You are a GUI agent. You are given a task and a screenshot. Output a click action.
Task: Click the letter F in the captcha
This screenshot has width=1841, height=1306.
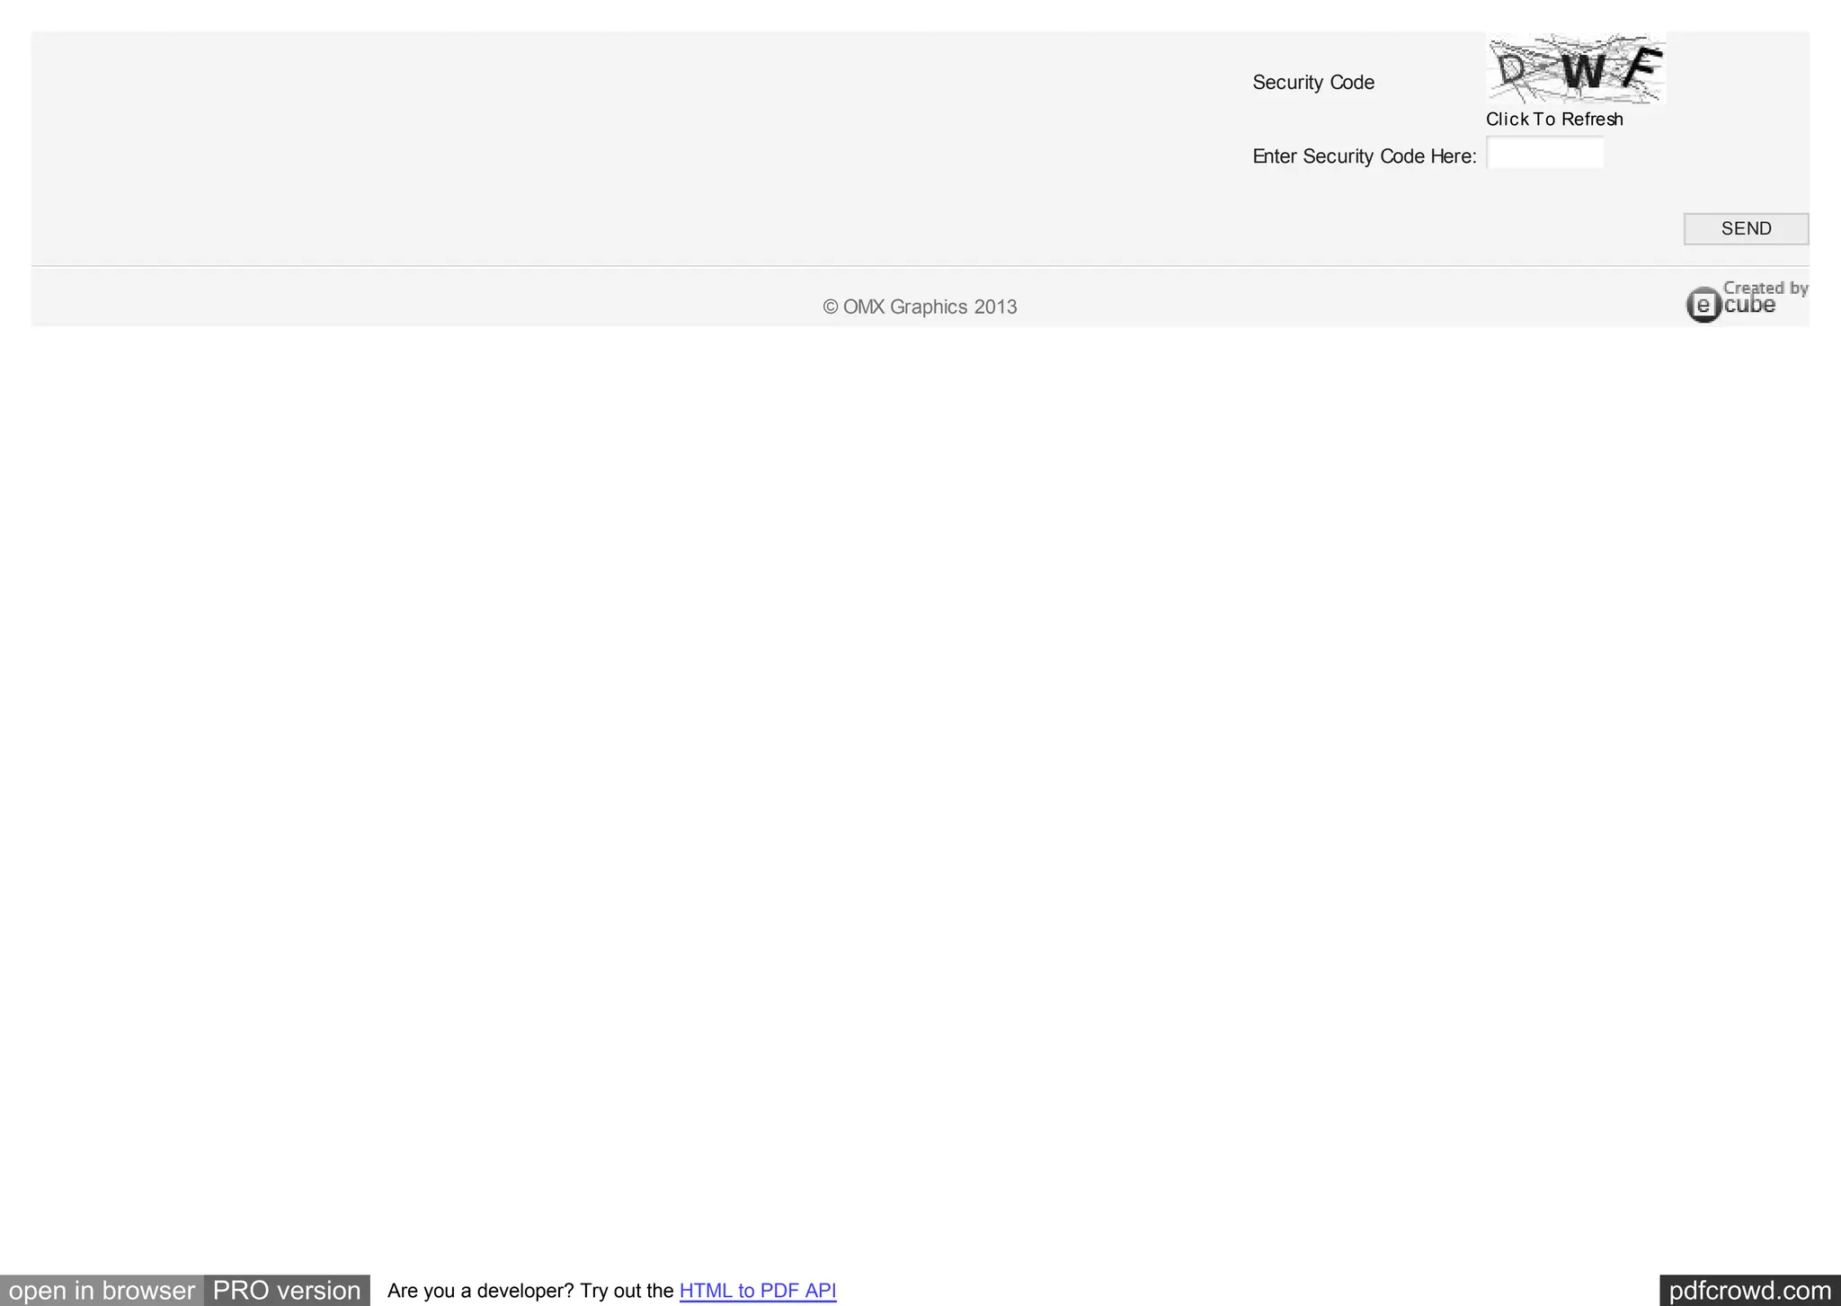pos(1643,65)
